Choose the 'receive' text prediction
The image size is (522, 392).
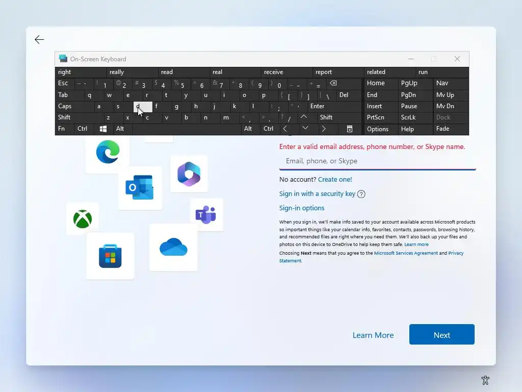pyautogui.click(x=286, y=72)
